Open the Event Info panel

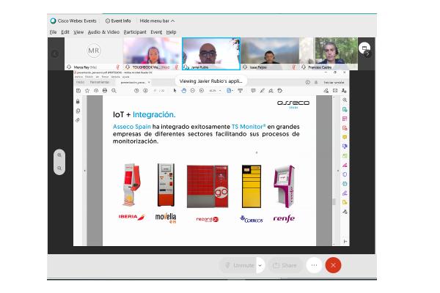[x=118, y=21]
